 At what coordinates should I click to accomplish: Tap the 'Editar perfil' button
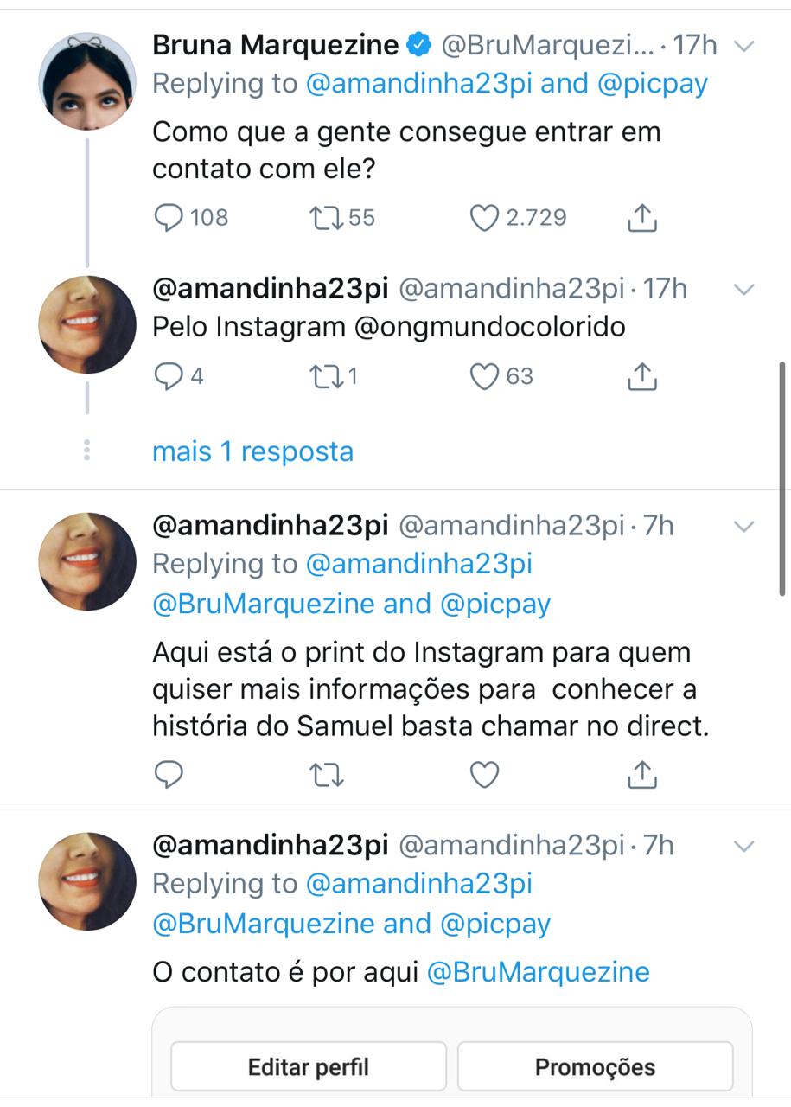point(309,1066)
